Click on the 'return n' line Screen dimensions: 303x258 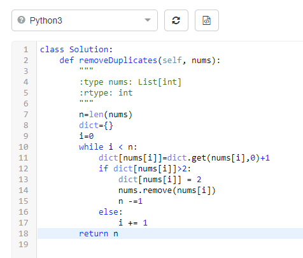(x=99, y=234)
